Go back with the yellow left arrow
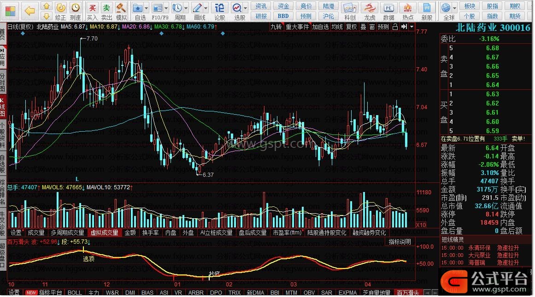535x297 pixels. coord(29,11)
